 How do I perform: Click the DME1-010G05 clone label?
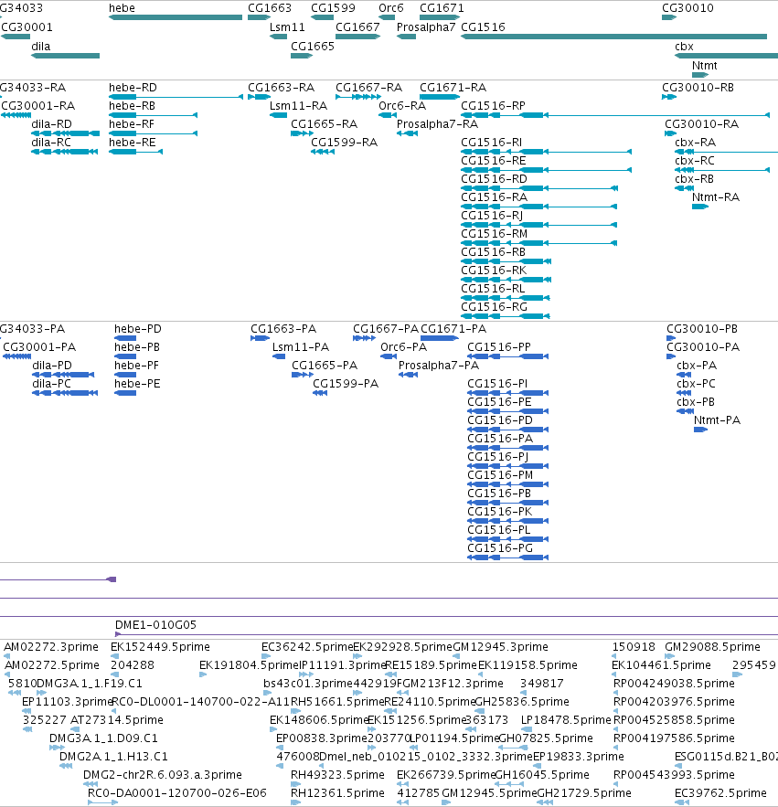[x=156, y=625]
